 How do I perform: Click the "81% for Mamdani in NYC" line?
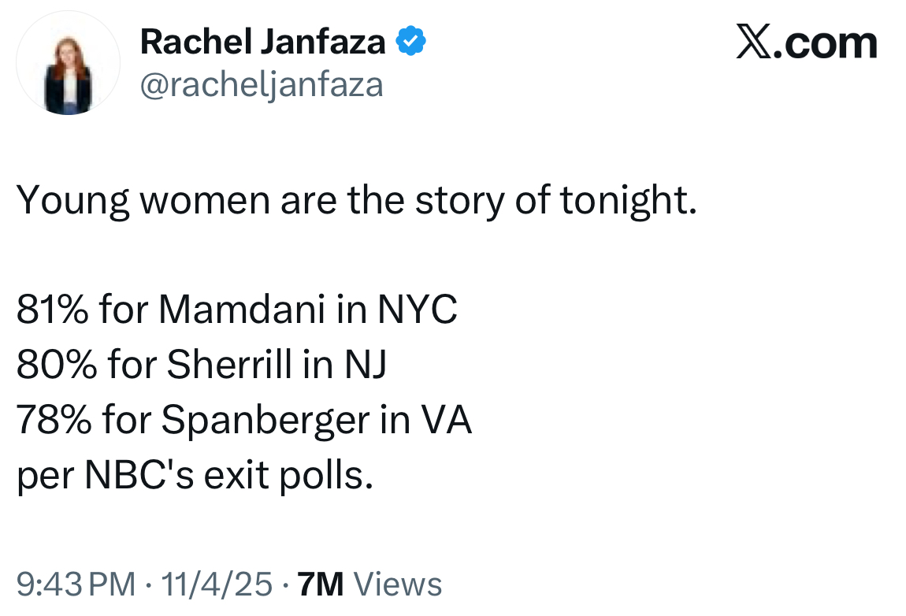point(237,309)
